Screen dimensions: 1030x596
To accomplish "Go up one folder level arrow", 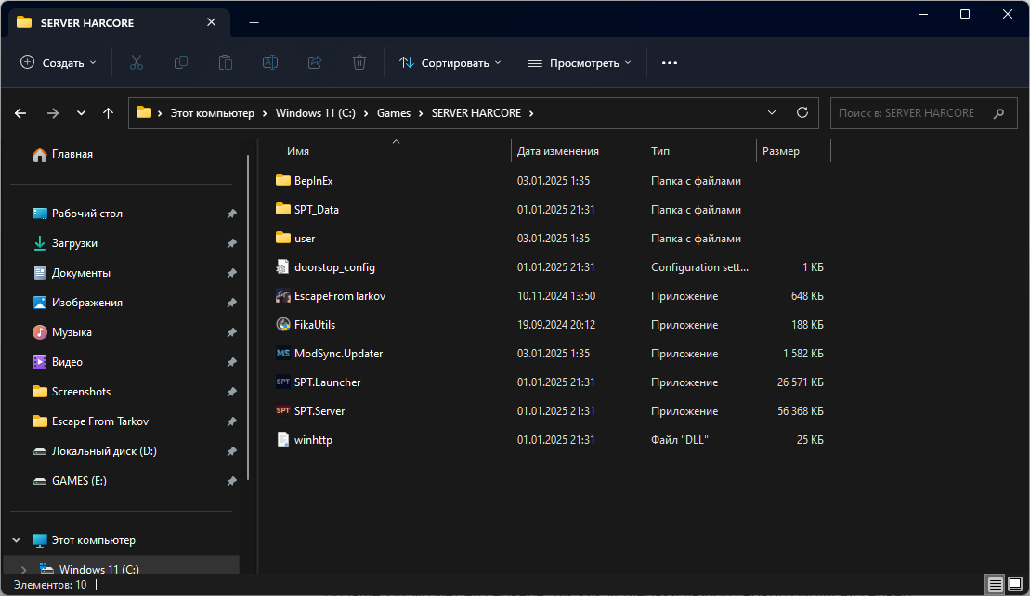I will [x=109, y=113].
